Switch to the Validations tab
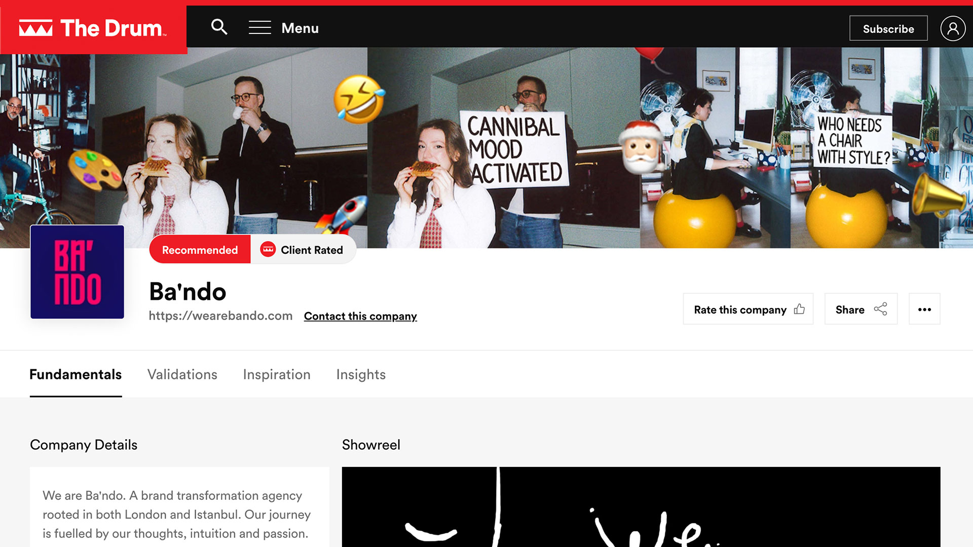Viewport: 973px width, 547px height. click(182, 374)
